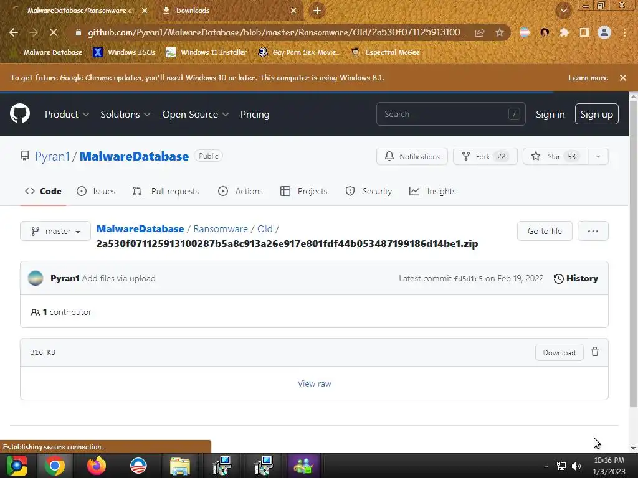Open the network icon in system tray
The image size is (638, 478).
561,466
